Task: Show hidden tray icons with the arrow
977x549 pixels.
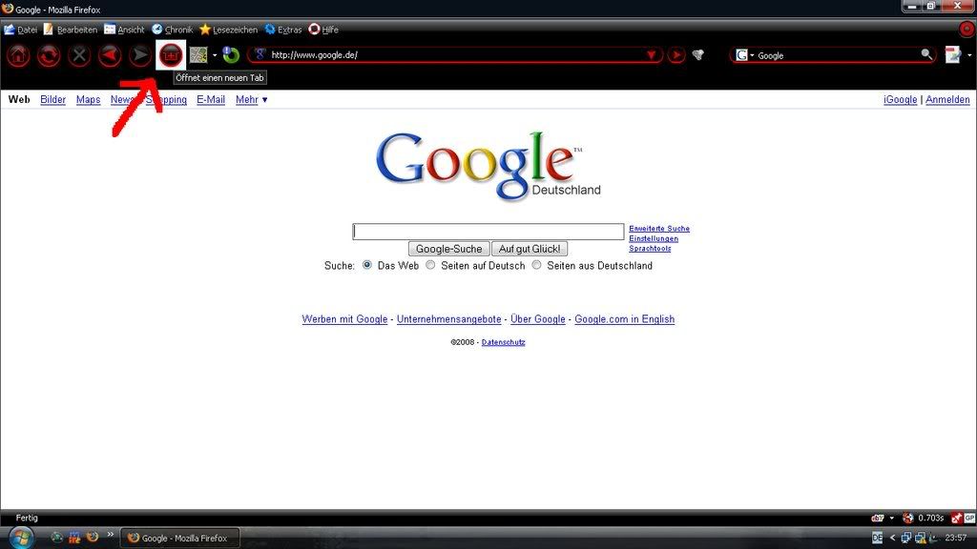Action: (x=892, y=538)
